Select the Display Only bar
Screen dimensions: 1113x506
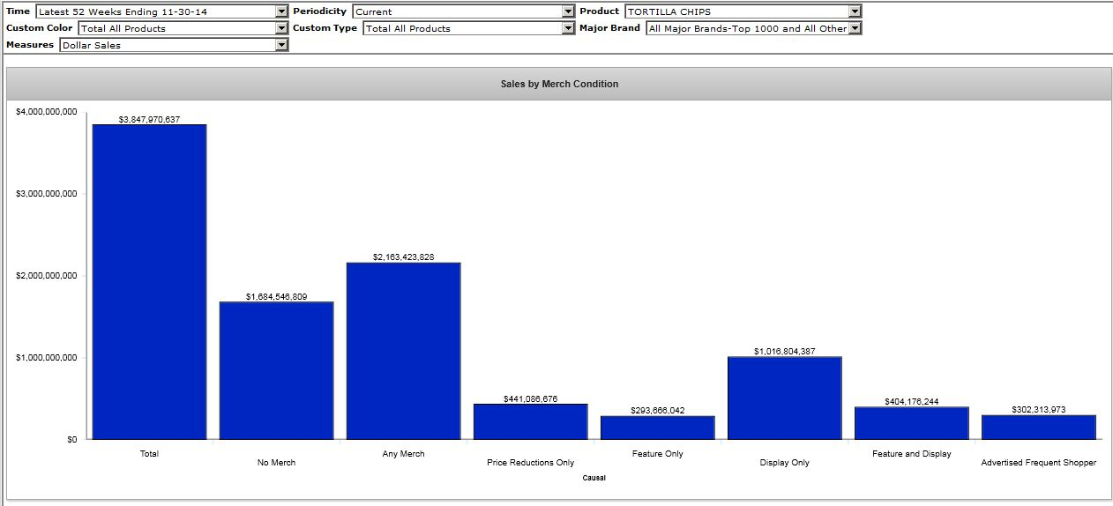tap(784, 398)
